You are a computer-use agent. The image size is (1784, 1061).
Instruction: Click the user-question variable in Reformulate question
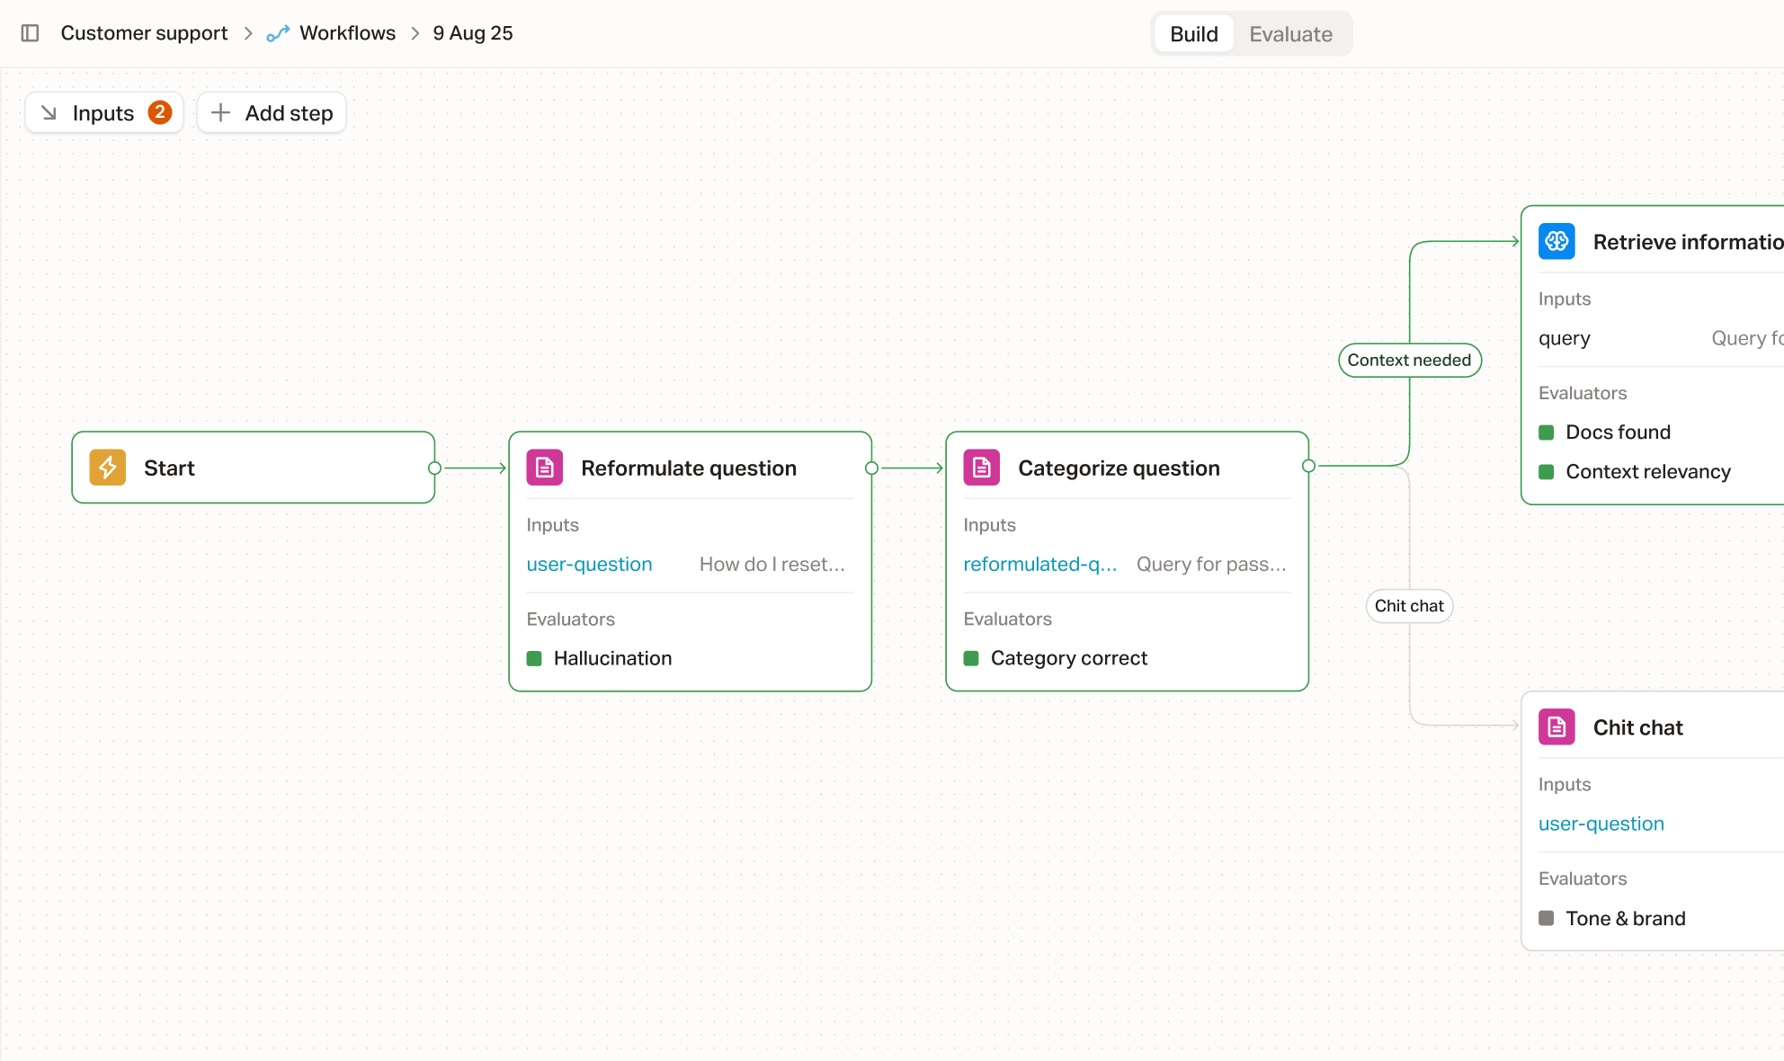click(589, 565)
